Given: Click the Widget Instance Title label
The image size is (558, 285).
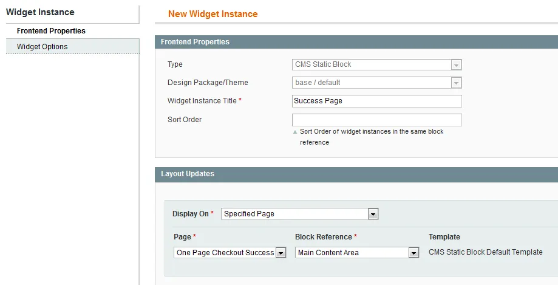Looking at the screenshot, I should coord(202,101).
